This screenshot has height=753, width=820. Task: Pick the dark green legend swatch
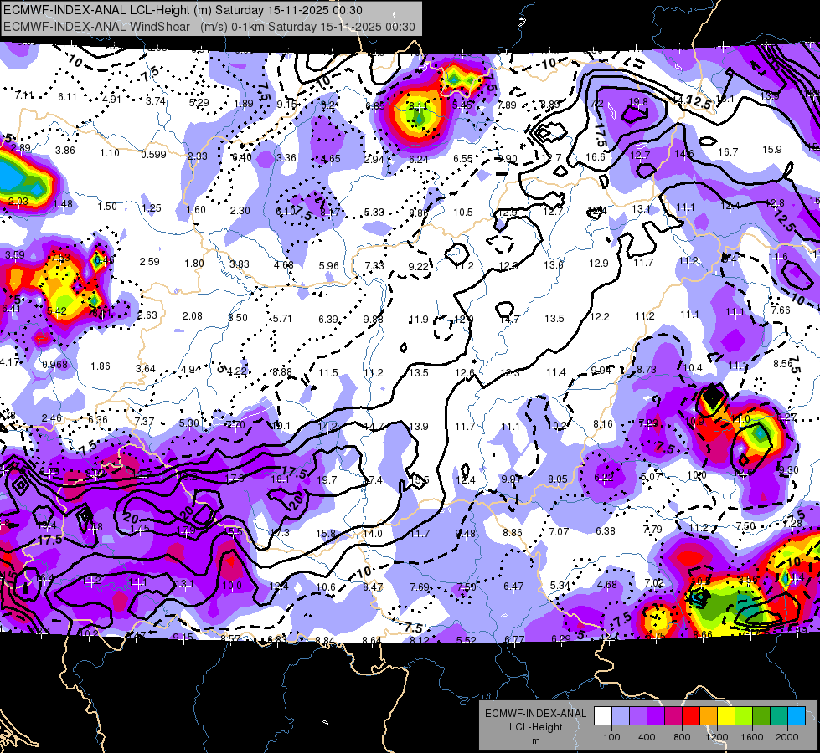pyautogui.click(x=761, y=716)
